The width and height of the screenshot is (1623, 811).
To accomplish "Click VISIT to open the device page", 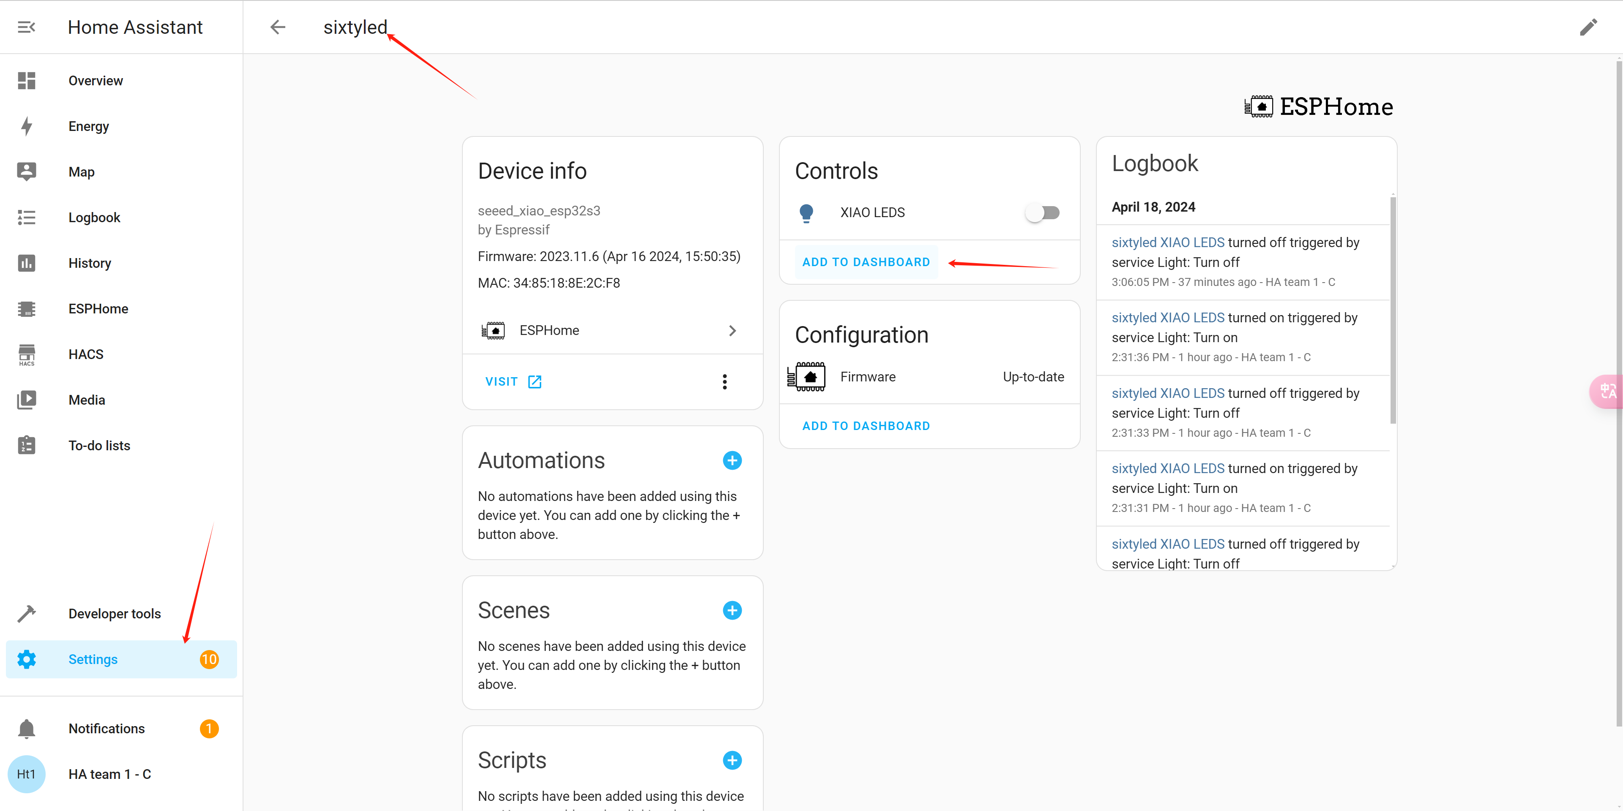I will point(514,381).
